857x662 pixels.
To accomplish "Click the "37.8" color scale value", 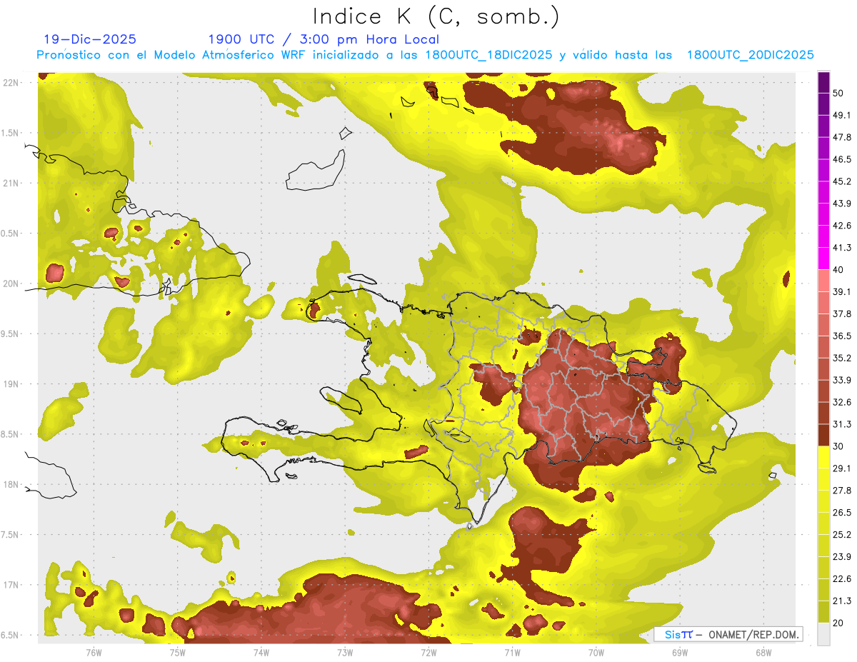I will 842,314.
